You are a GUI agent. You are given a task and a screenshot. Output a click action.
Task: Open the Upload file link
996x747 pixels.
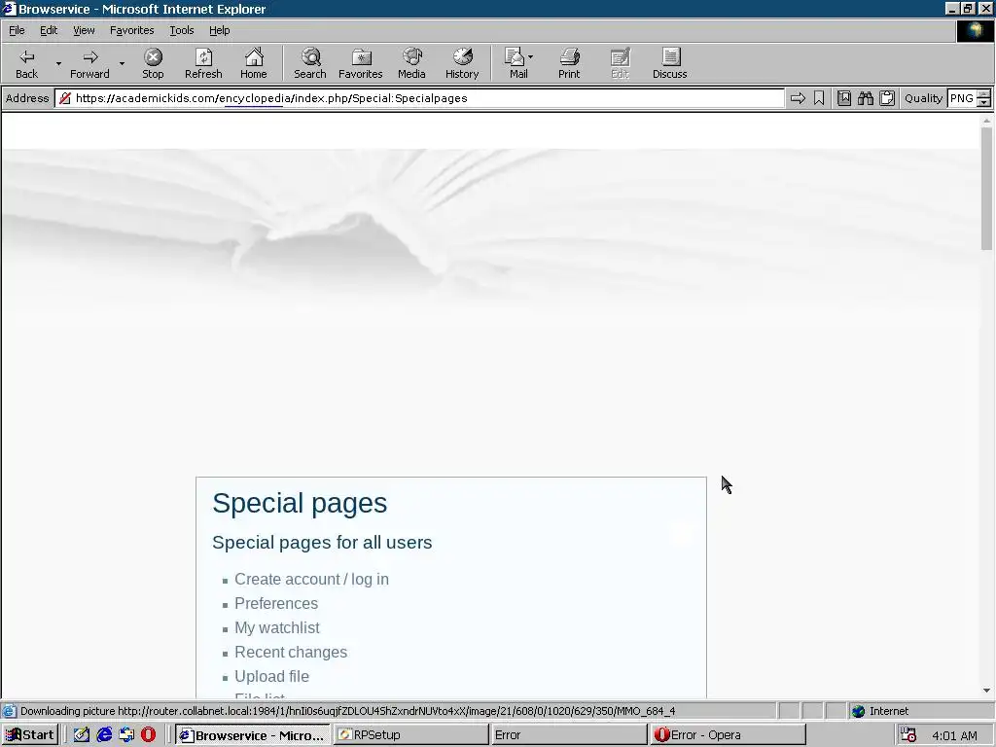[272, 676]
